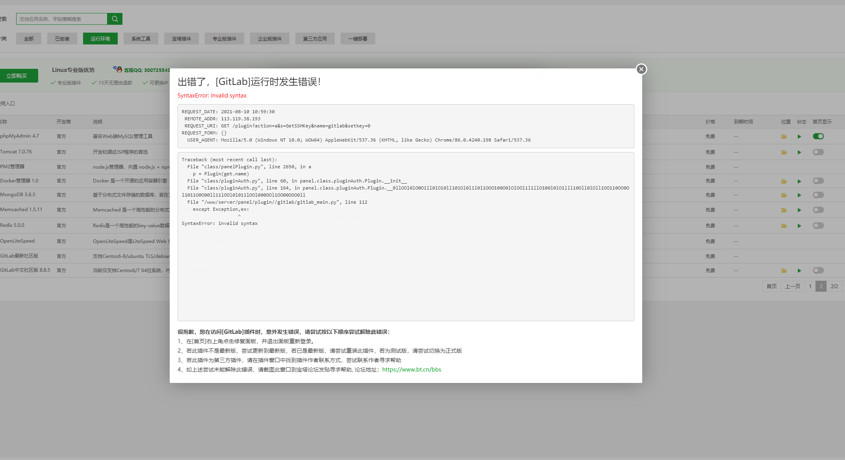Click current page 2 in pagination

click(x=821, y=286)
